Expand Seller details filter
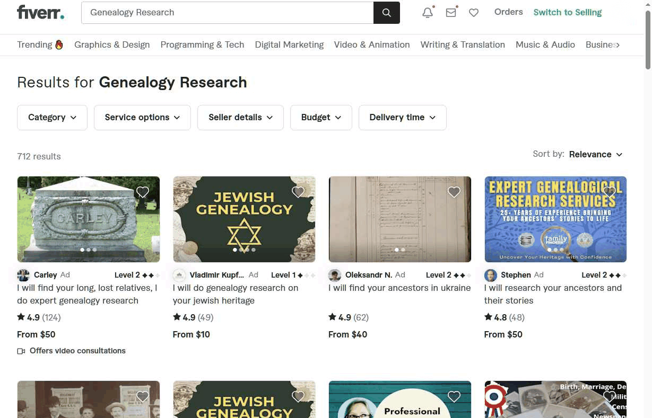This screenshot has height=418, width=652. [x=240, y=117]
